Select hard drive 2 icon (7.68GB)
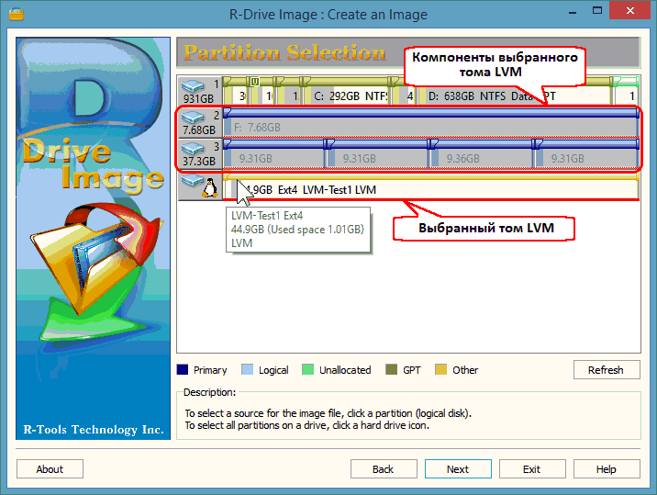Viewport: 657px width, 495px height. coord(200,122)
